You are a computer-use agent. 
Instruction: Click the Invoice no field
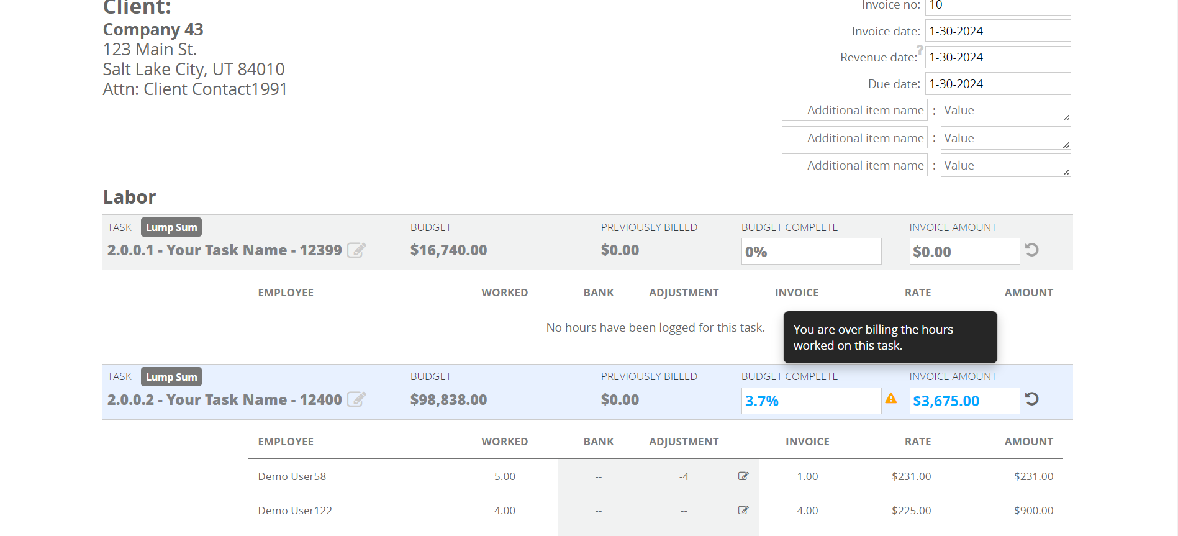tap(998, 6)
